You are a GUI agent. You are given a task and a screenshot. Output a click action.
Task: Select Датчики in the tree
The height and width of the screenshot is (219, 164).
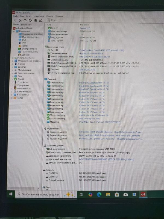25,54
